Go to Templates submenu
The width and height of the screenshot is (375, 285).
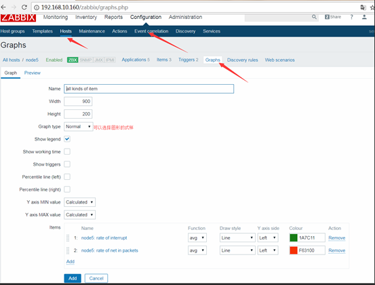coord(42,31)
